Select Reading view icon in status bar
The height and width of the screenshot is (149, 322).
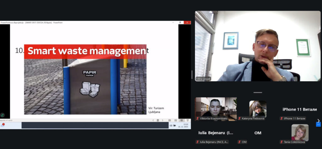(x=181, y=120)
